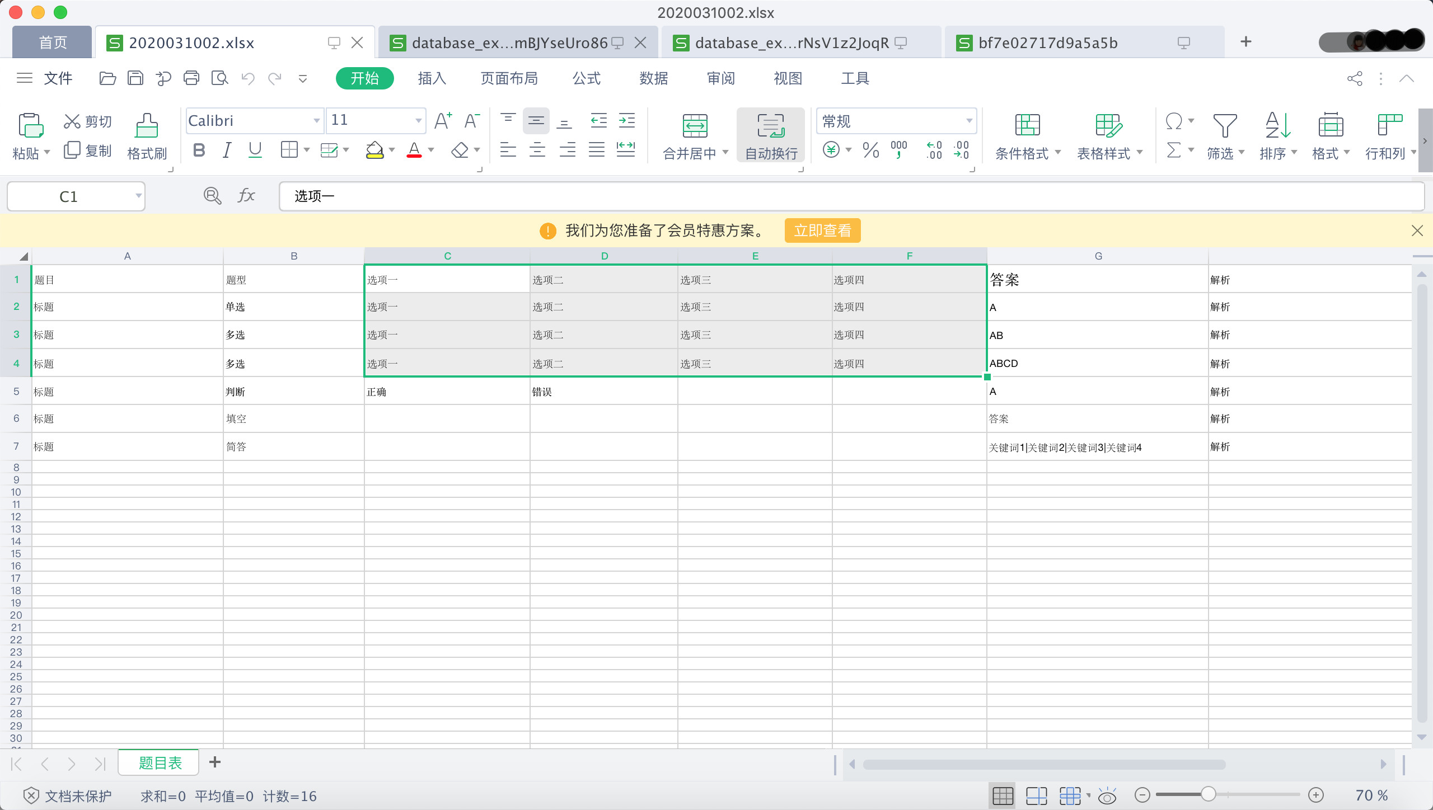This screenshot has height=810, width=1433.
Task: Toggle eye protection mode icon in status bar
Action: [x=1107, y=795]
